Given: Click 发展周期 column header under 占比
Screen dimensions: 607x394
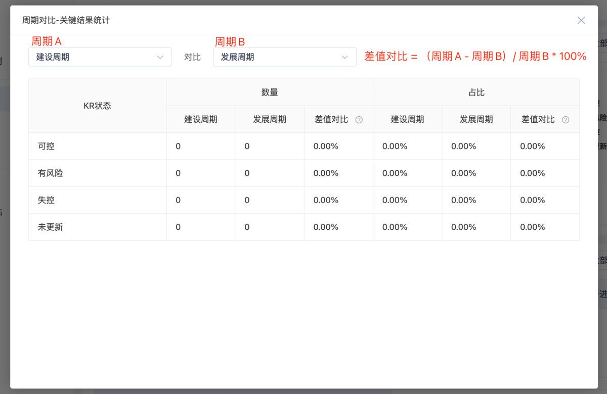Looking at the screenshot, I should click(x=476, y=120).
